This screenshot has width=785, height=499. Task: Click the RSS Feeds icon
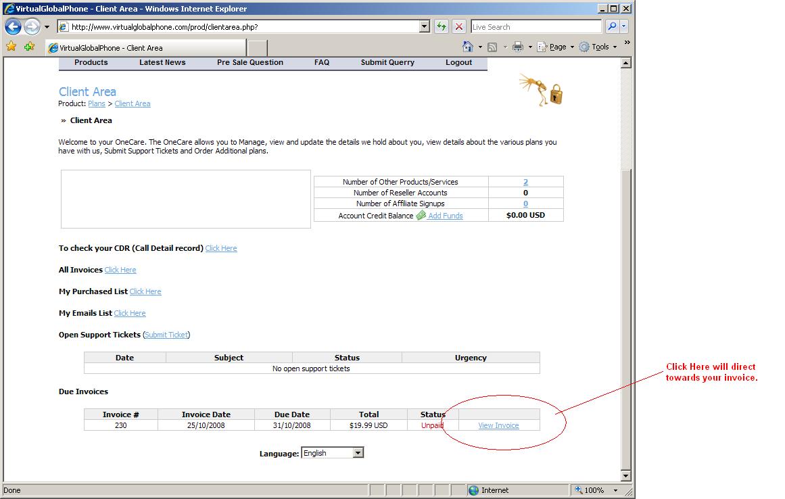(x=493, y=47)
